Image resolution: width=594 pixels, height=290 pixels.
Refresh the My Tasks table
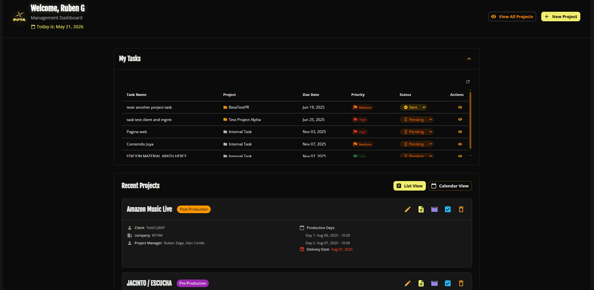tap(468, 82)
